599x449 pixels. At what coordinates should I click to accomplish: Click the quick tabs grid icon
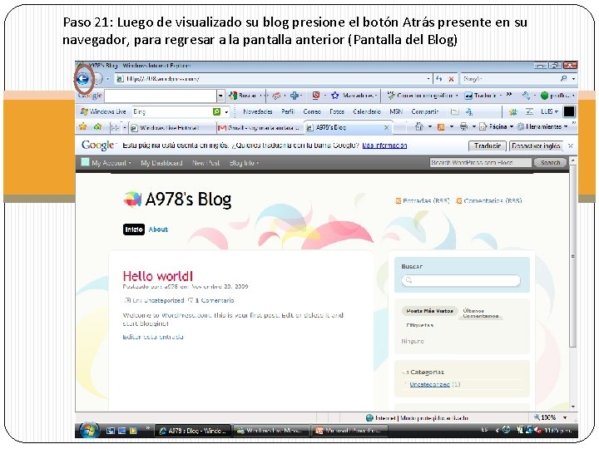coord(115,127)
